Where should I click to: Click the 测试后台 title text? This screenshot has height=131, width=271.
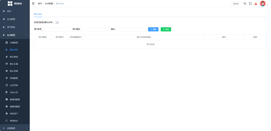pos(18,3)
